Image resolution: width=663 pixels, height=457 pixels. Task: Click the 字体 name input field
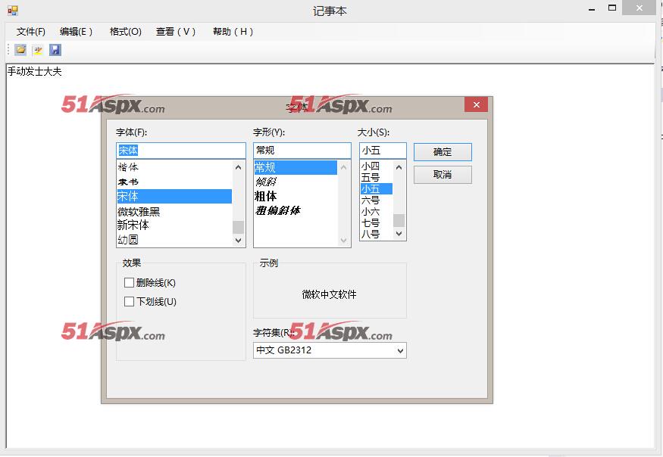point(180,151)
